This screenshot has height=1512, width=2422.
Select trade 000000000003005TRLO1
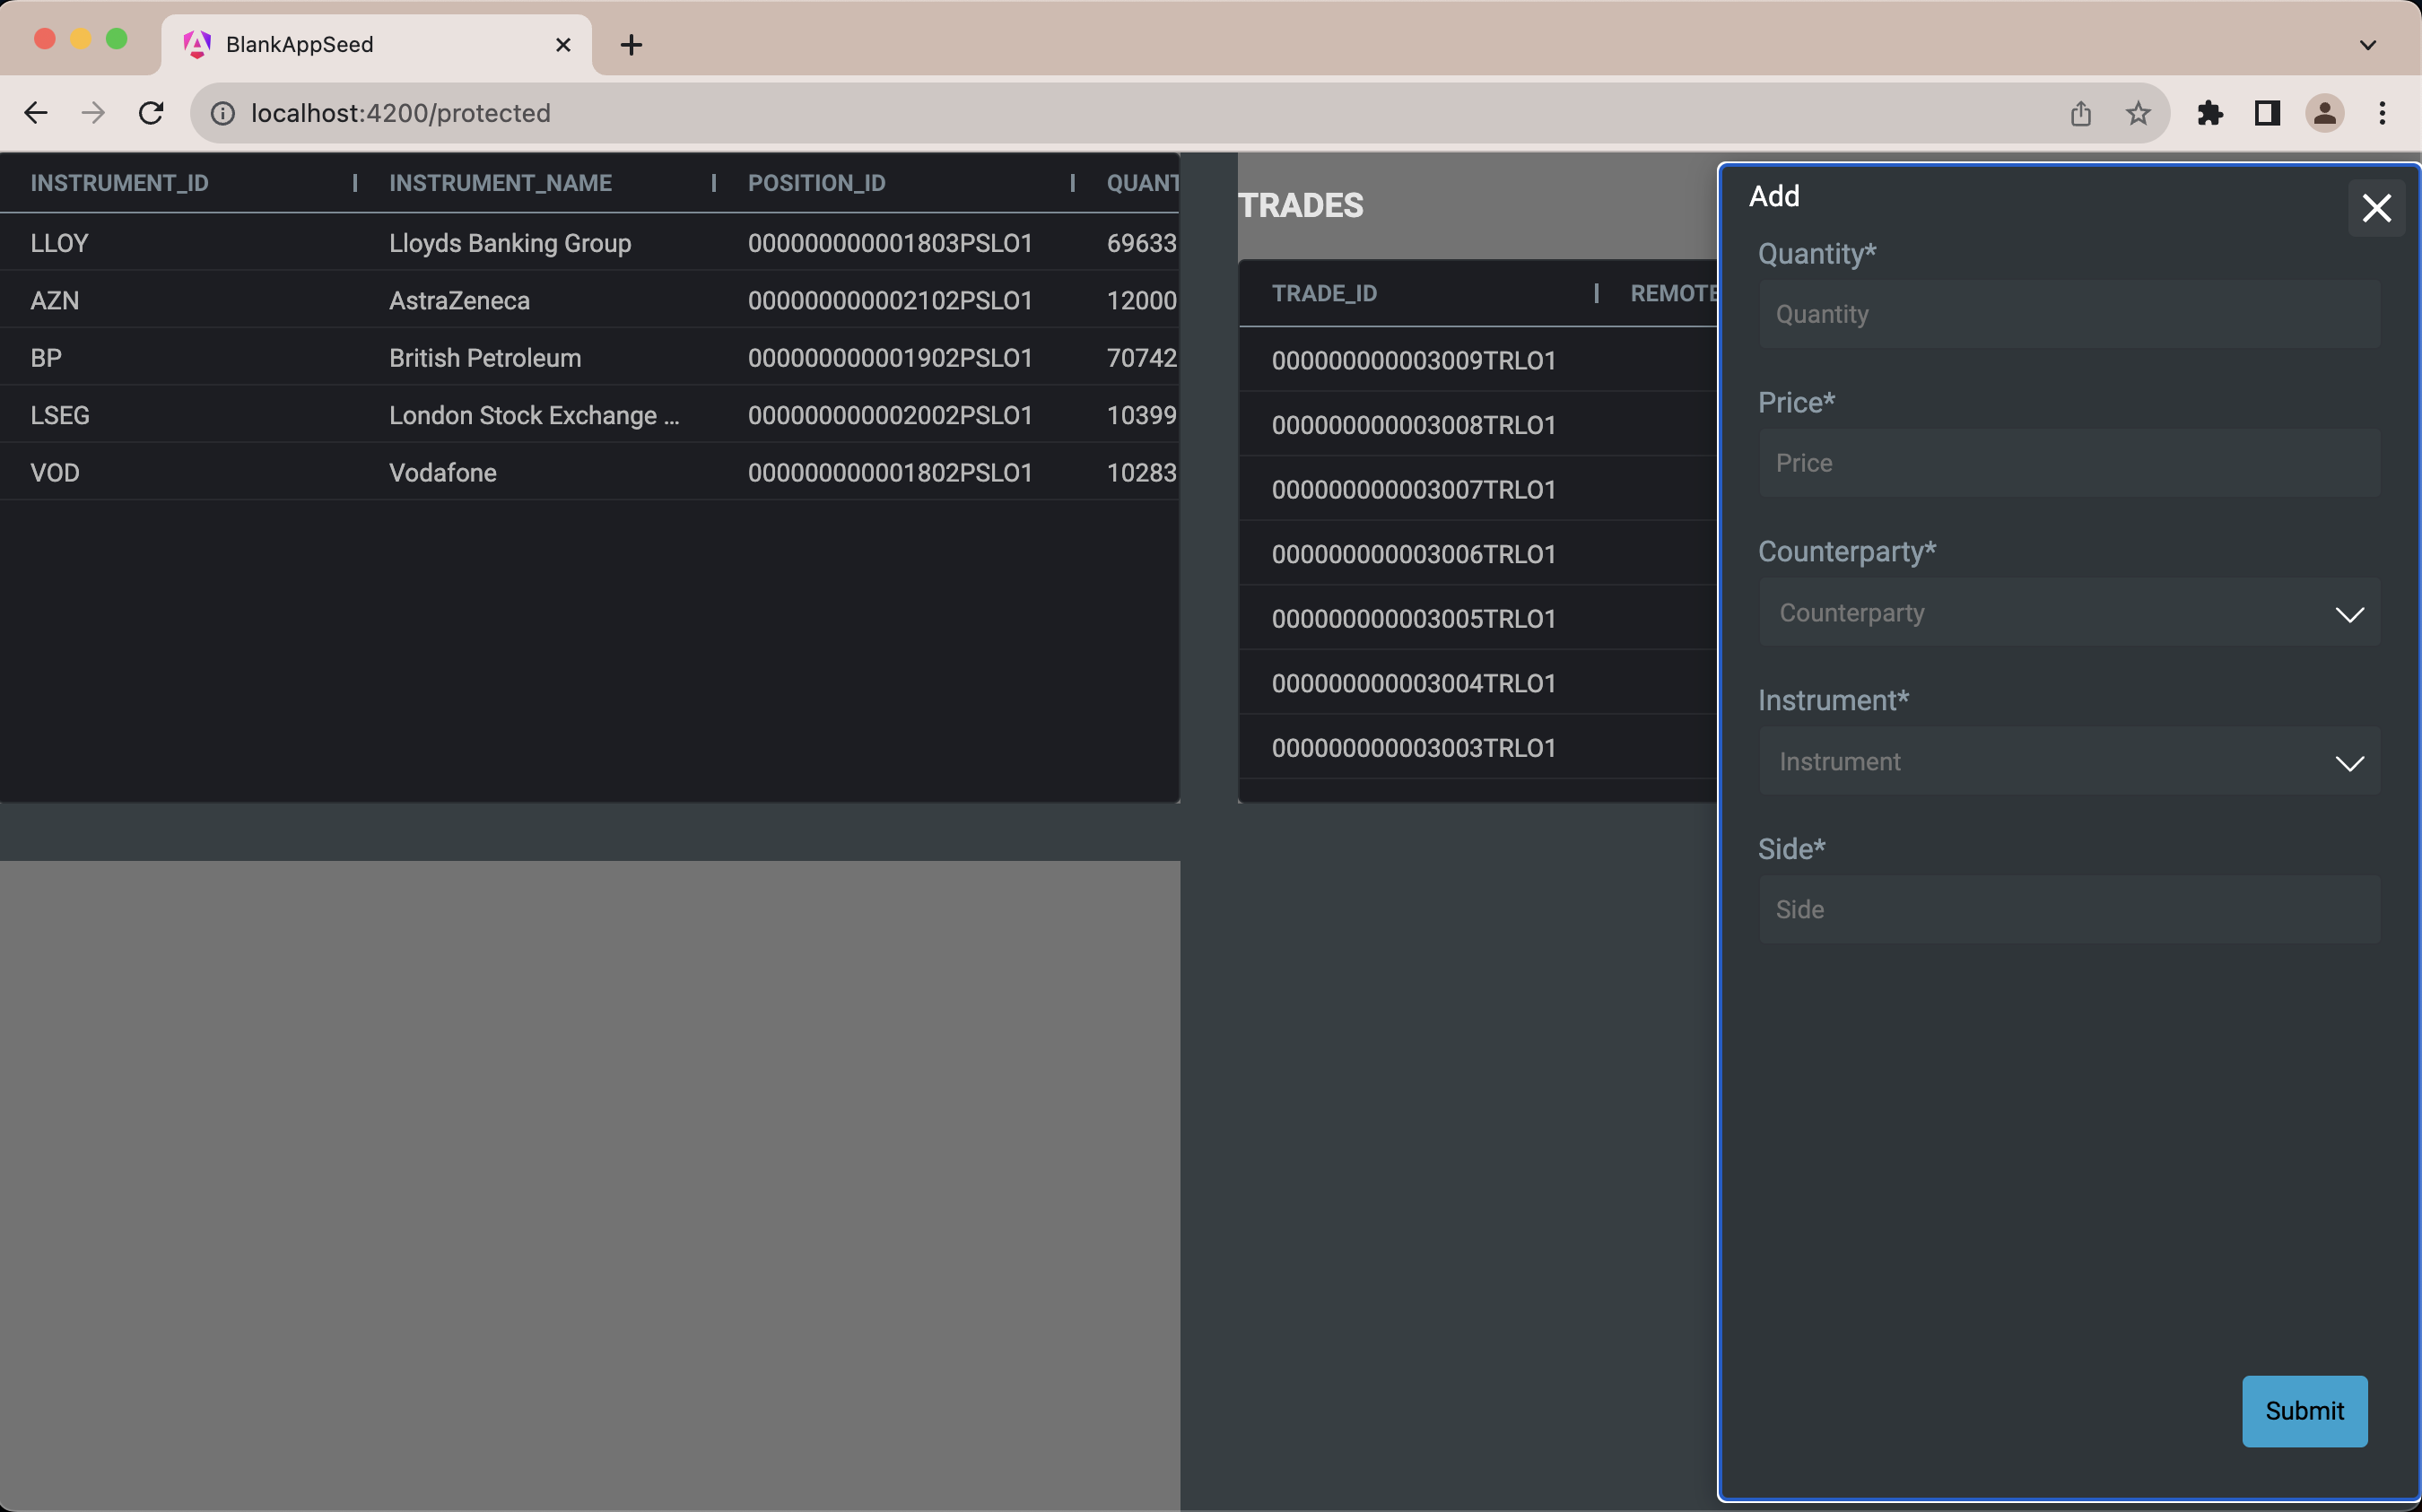(x=1414, y=618)
